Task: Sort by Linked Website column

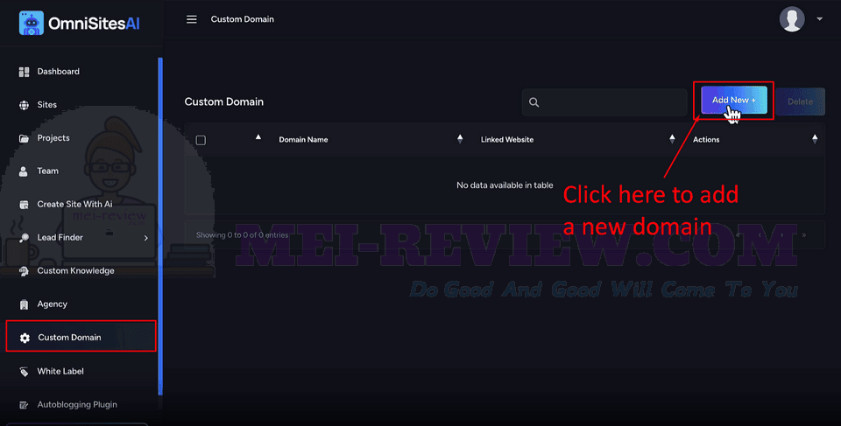Action: [672, 139]
